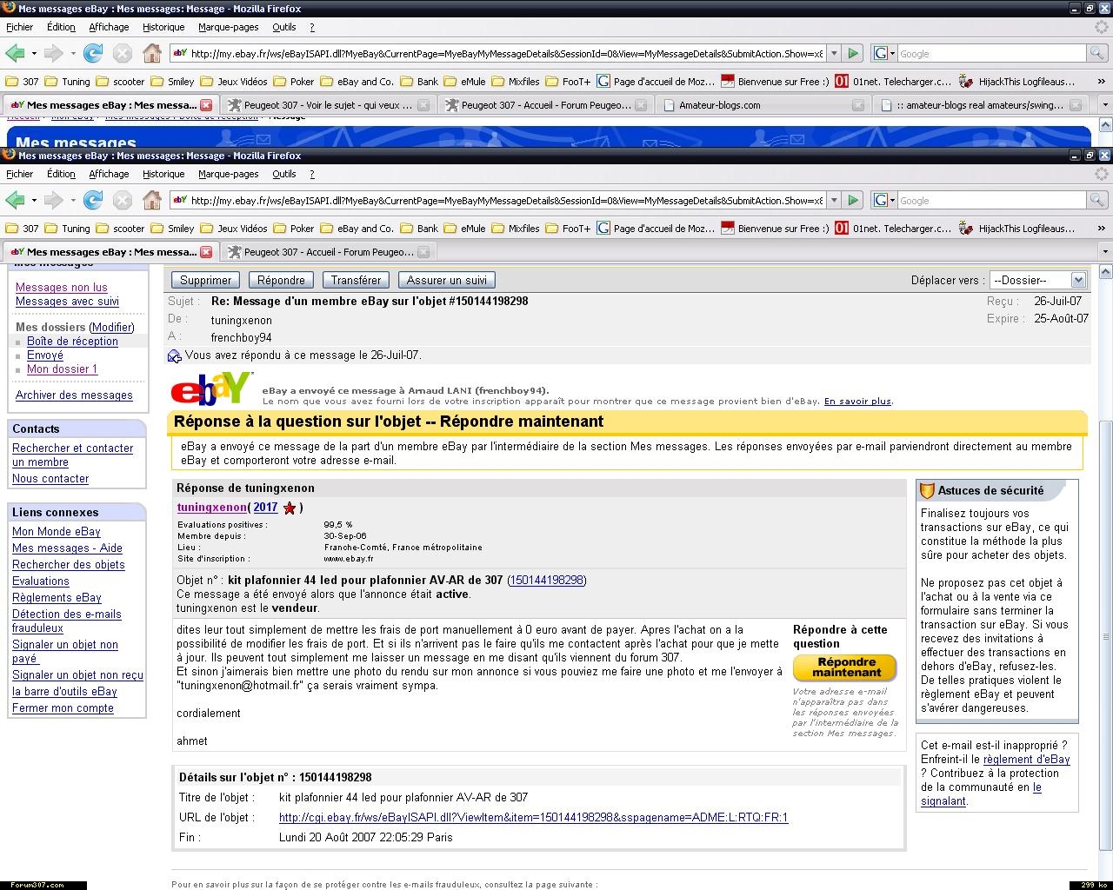Click Stop button in front Firefox window
This screenshot has width=1113, height=890.
pos(123,200)
